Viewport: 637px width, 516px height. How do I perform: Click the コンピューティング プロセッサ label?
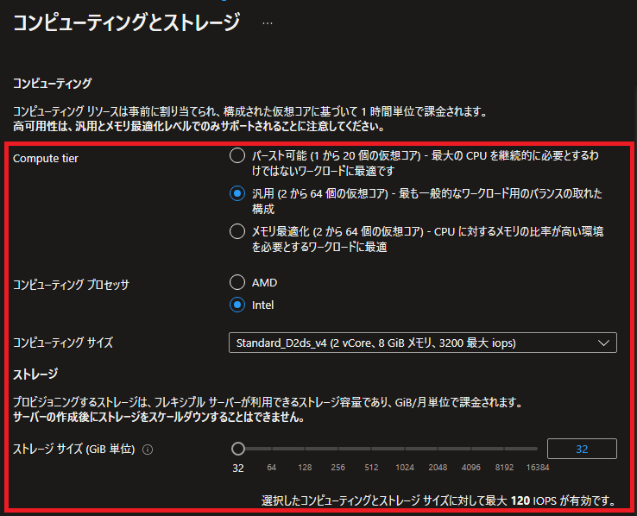(71, 284)
